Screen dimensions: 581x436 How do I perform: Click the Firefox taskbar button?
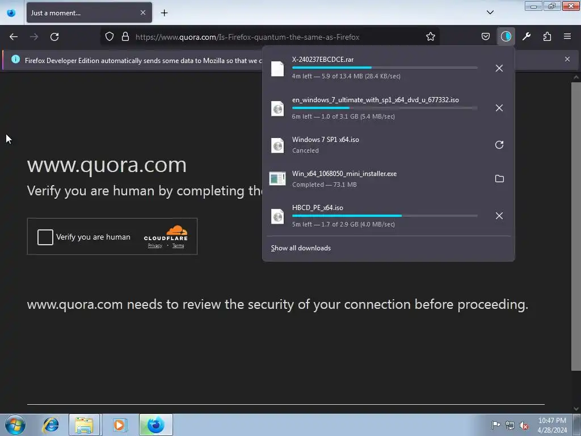tap(155, 425)
